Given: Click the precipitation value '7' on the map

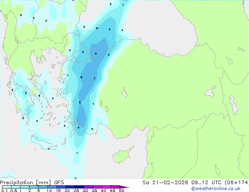Looking at the screenshot, I should click(x=95, y=79).
